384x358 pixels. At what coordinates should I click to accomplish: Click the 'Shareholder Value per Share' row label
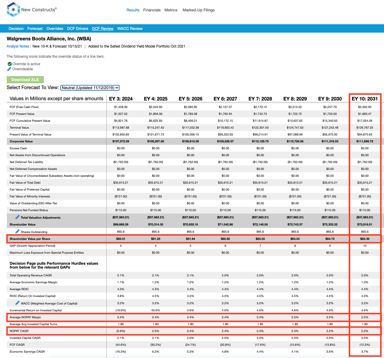tap(30, 239)
